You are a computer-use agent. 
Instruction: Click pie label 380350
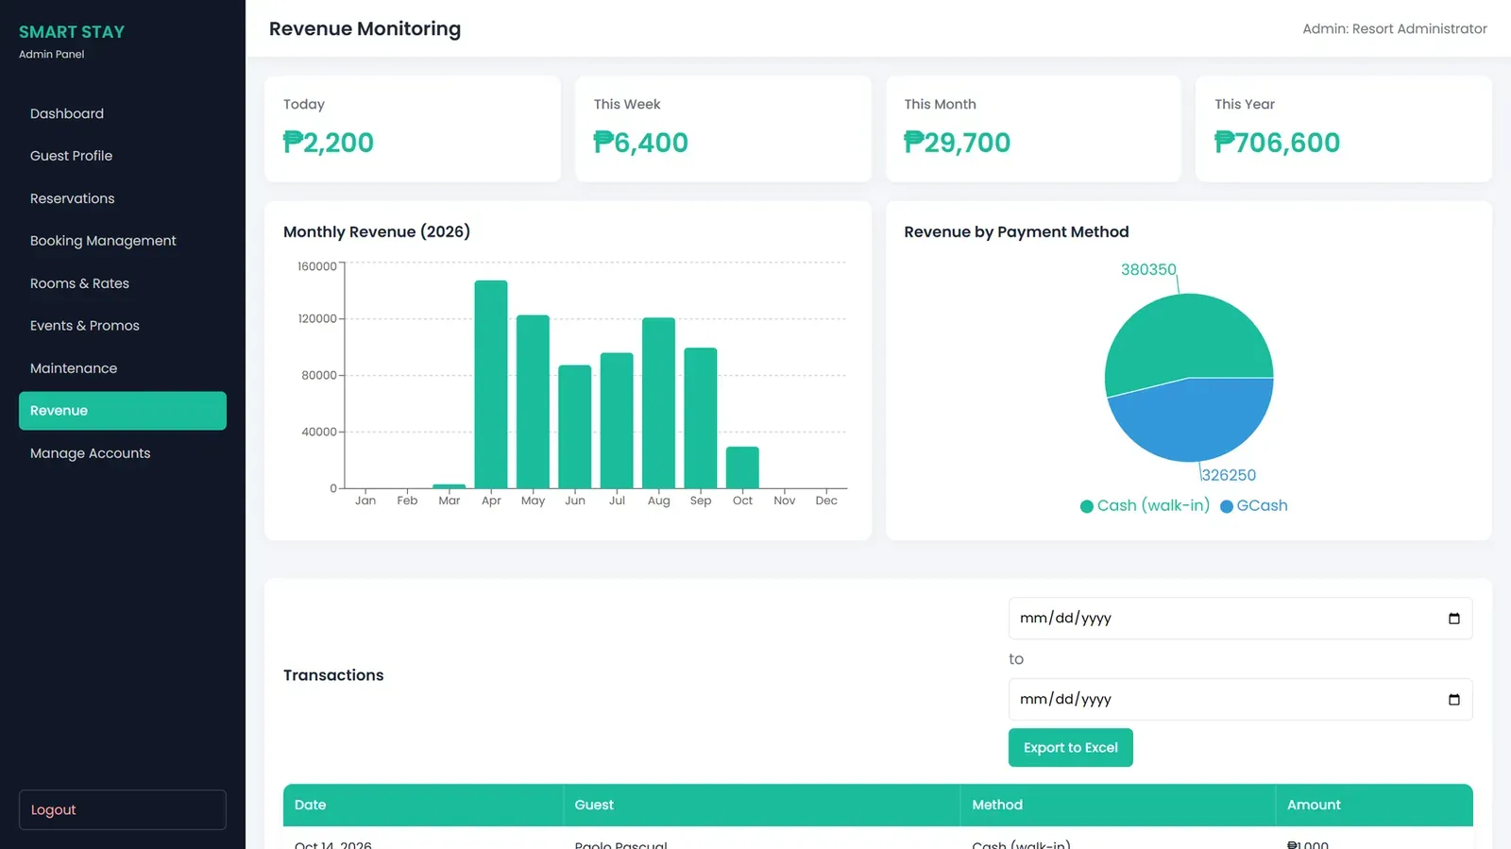click(x=1148, y=270)
